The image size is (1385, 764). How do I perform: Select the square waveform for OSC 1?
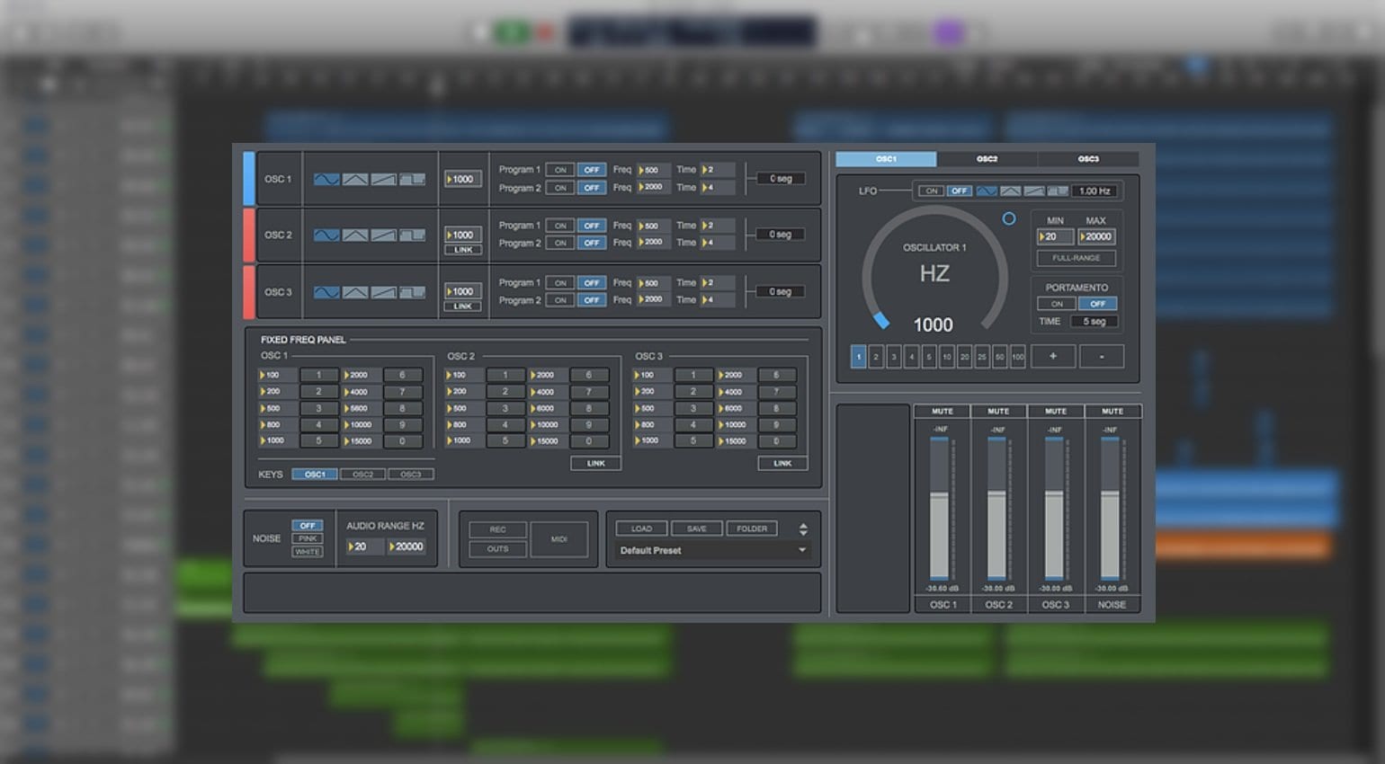pyautogui.click(x=412, y=179)
